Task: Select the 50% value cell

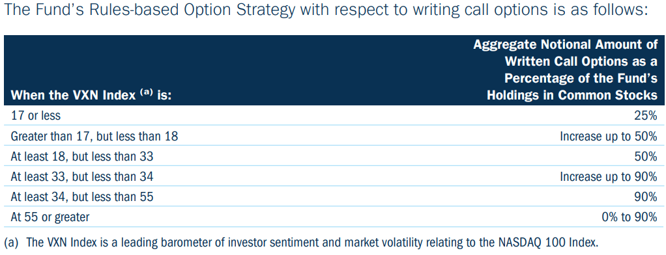Action: (647, 157)
